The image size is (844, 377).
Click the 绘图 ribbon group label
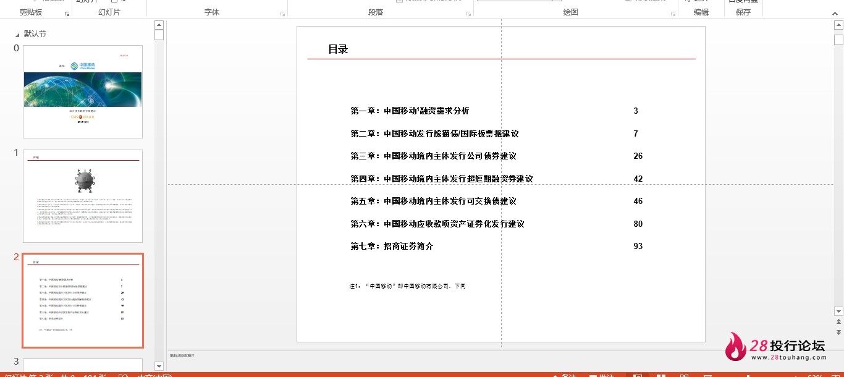point(571,12)
